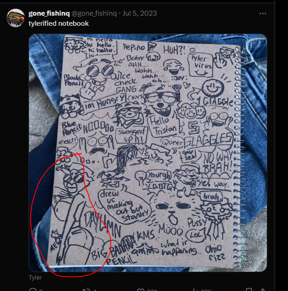Like the post with the heart icon
Screen dimensions: 288x291
pyautogui.click(x=141, y=290)
